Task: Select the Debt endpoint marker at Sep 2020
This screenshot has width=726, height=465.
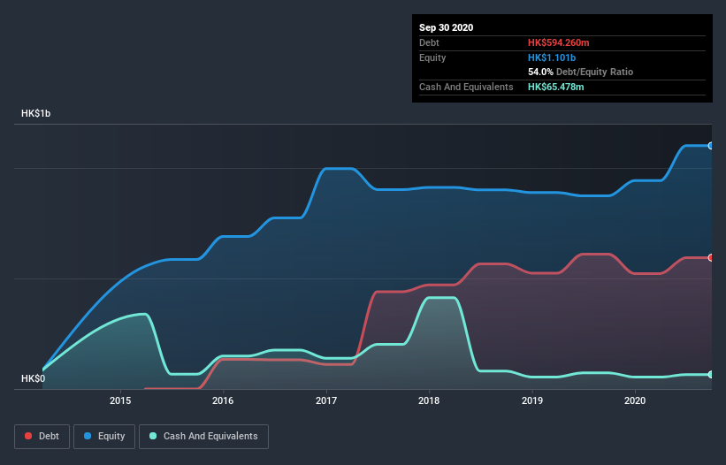Action: click(x=711, y=258)
